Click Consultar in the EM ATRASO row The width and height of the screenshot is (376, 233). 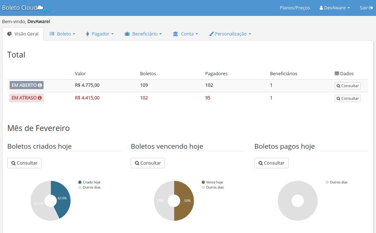coord(347,98)
